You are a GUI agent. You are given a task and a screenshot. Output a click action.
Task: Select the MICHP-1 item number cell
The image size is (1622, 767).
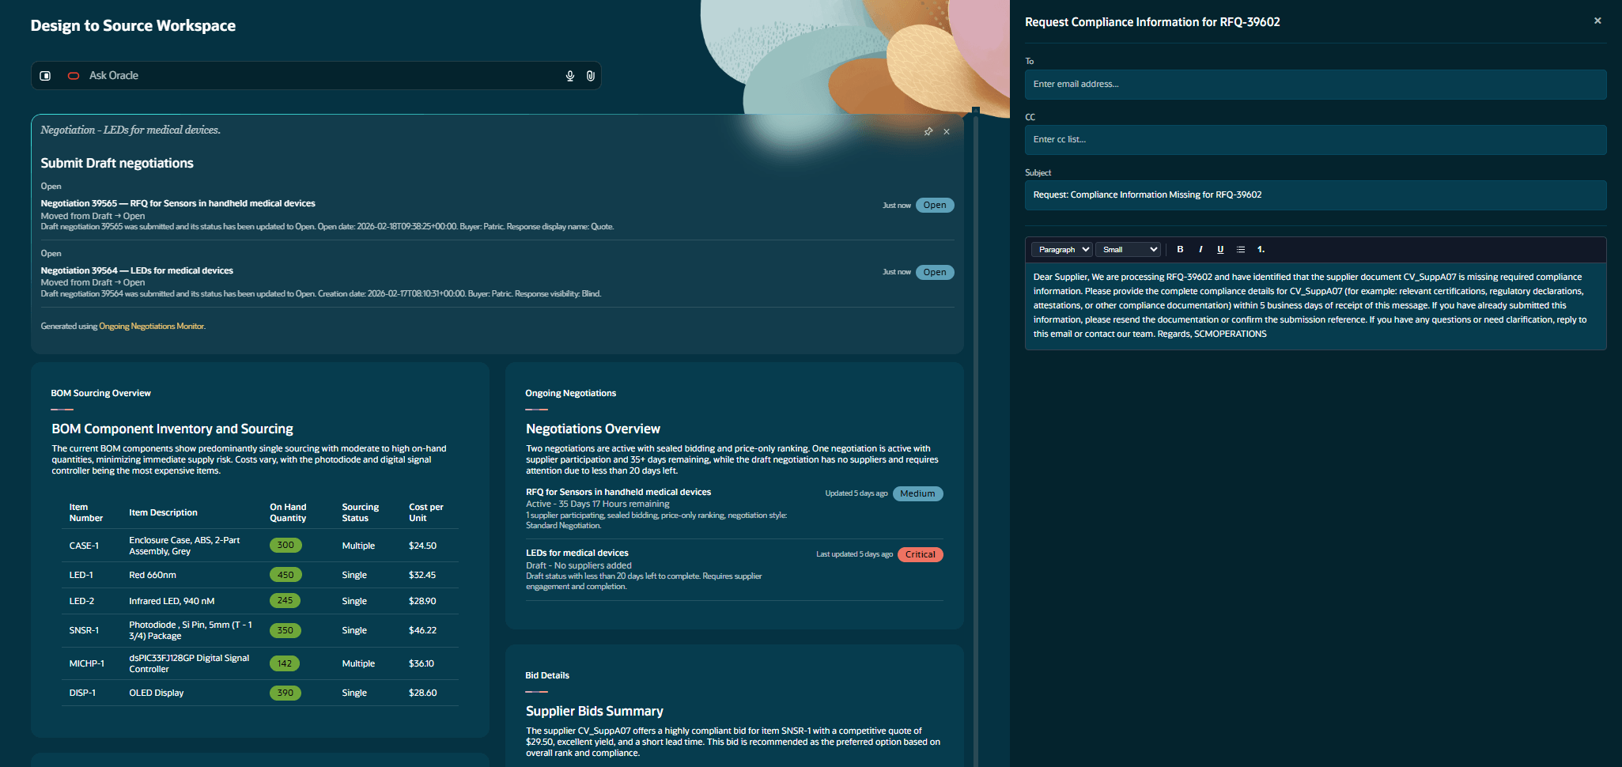pyautogui.click(x=87, y=663)
